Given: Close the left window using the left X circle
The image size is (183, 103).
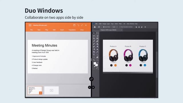Looking at the screenshot, I should 89,87.
